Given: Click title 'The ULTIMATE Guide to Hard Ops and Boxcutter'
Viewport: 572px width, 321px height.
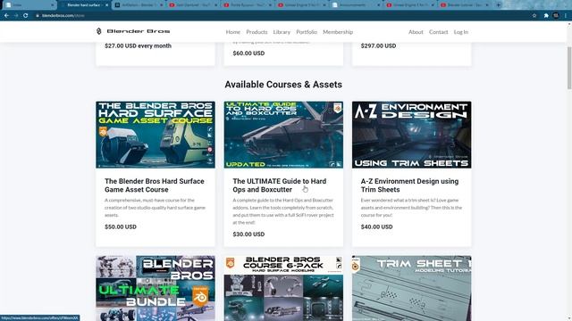Looking at the screenshot, I should [x=280, y=185].
